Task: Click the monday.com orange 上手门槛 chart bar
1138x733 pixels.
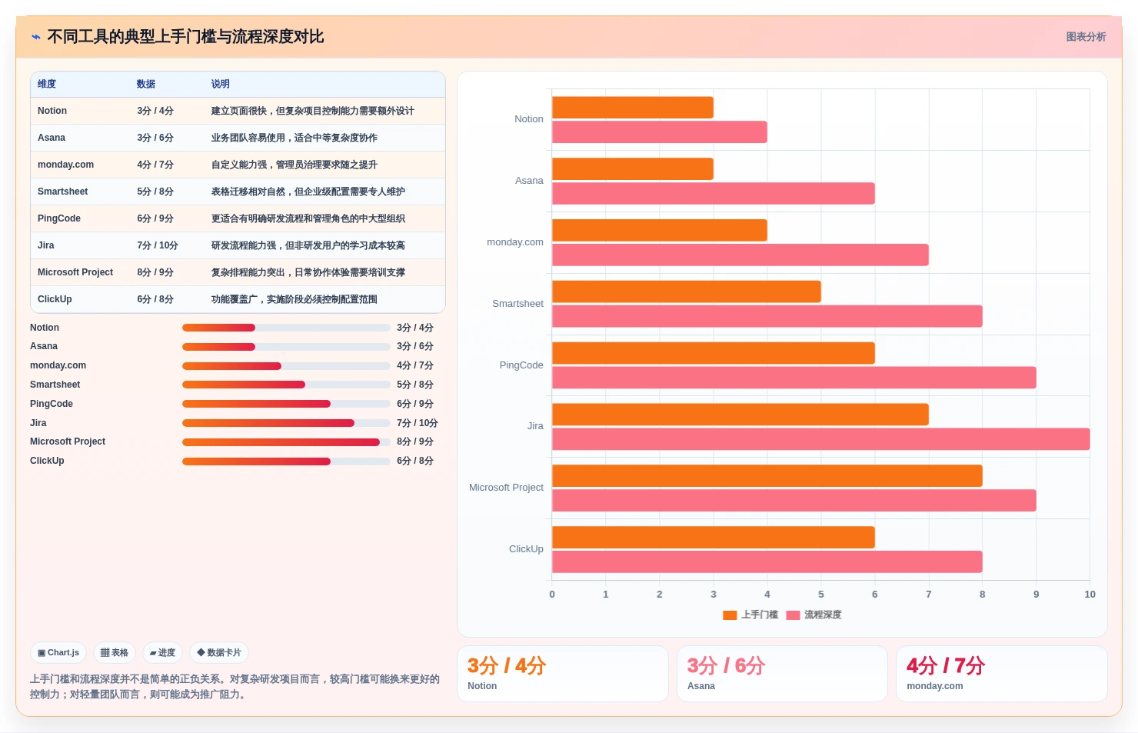Action: (x=660, y=230)
